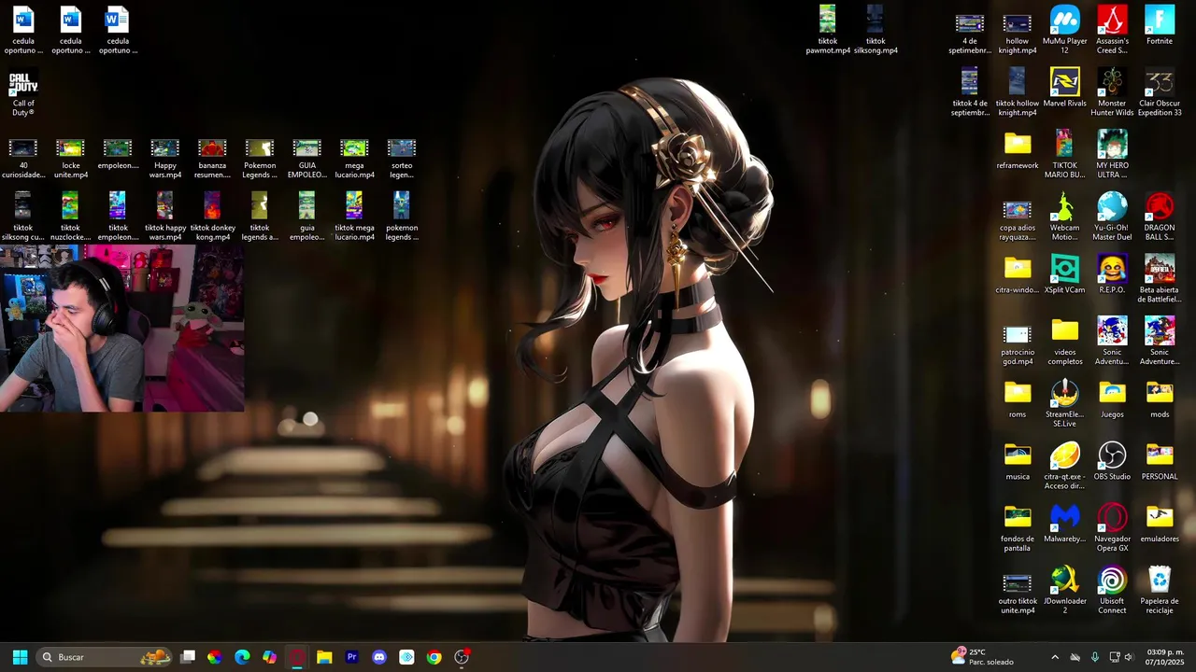
Task: Open the clock and date panel
Action: pos(1164,657)
